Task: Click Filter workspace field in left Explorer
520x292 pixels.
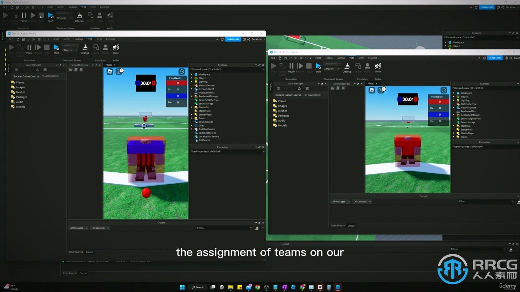Action: pos(227,69)
